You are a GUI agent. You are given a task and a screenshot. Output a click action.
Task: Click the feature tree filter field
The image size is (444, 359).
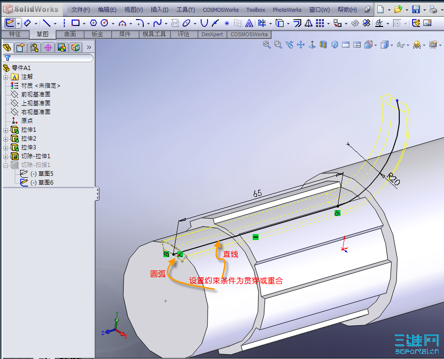48,58
